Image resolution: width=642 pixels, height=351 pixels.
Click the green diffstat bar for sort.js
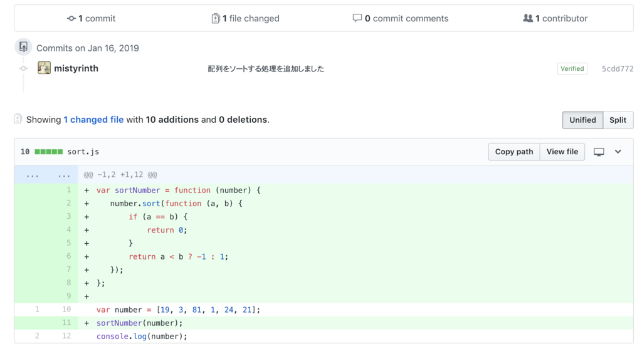click(49, 152)
